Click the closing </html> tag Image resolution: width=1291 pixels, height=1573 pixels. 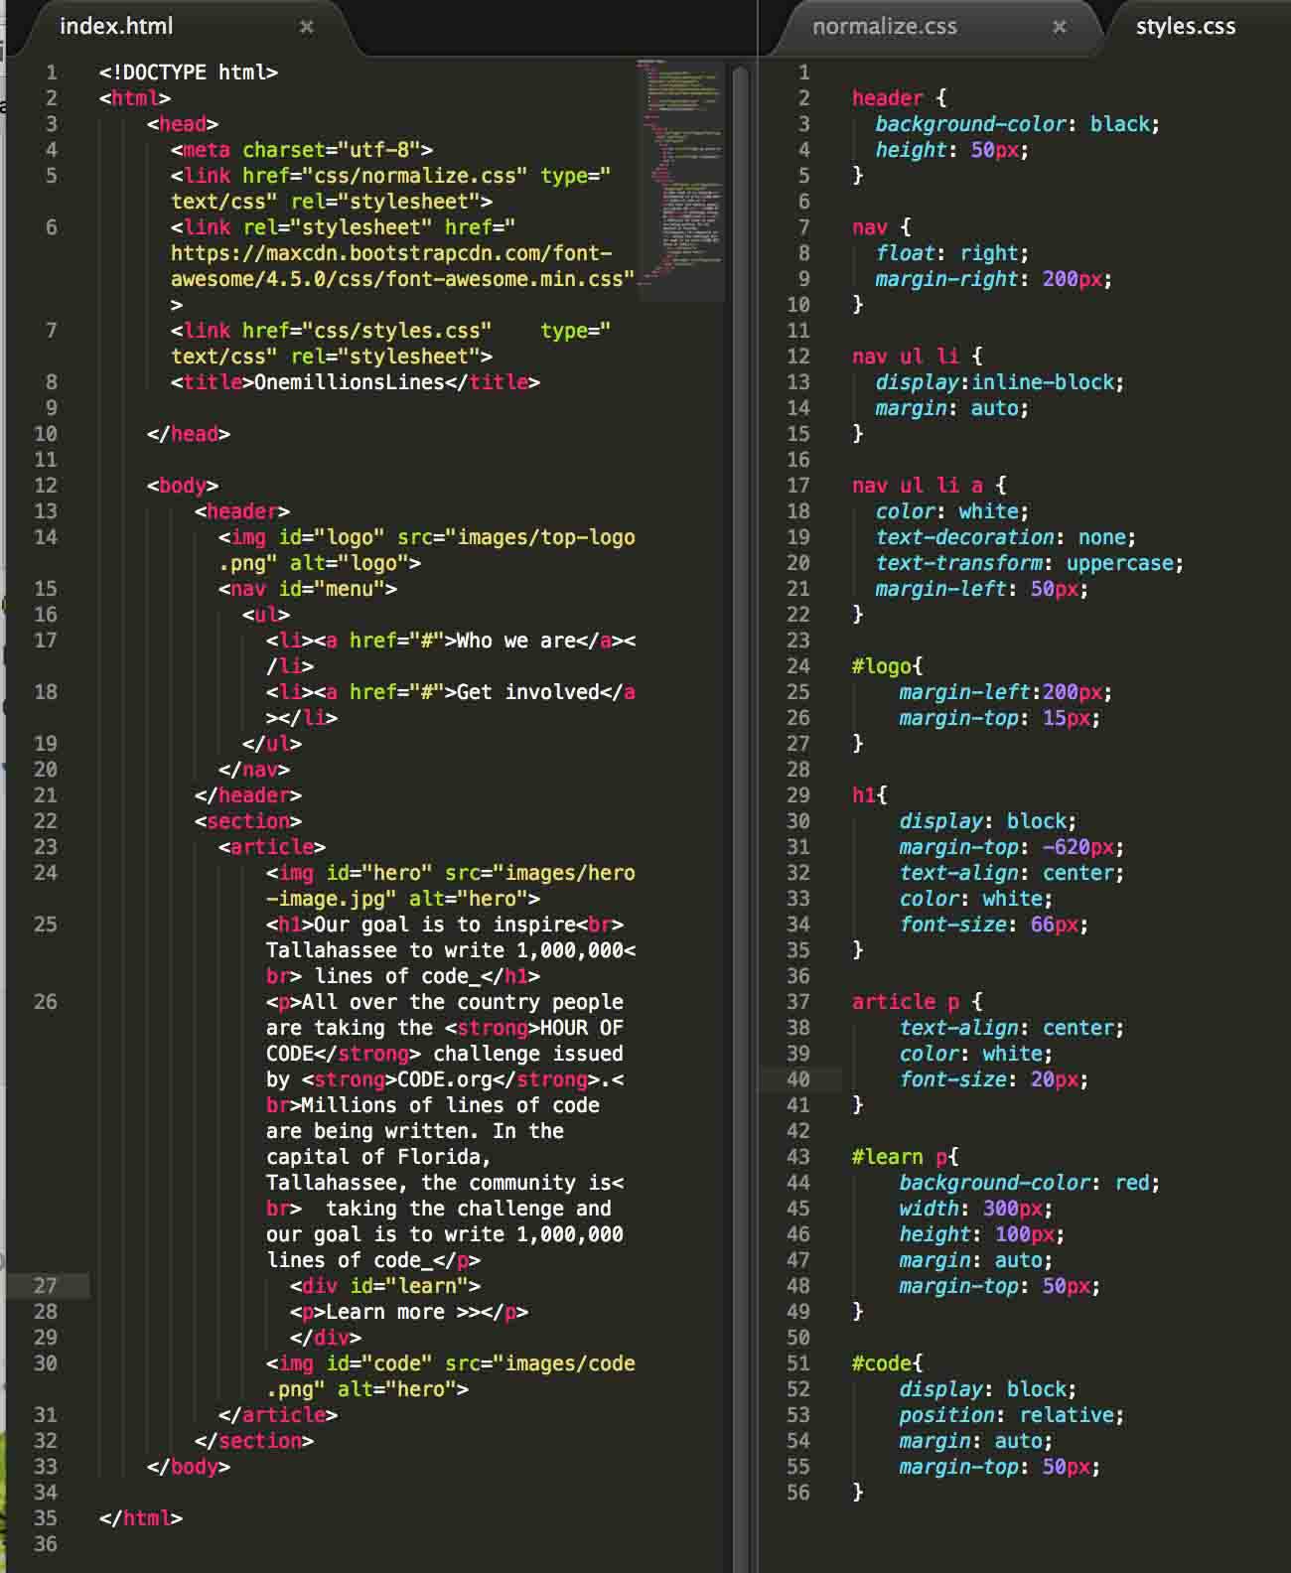point(141,1518)
